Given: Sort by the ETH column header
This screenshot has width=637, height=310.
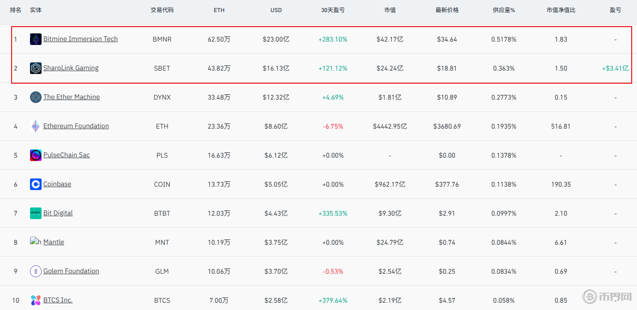Looking at the screenshot, I should tap(219, 10).
